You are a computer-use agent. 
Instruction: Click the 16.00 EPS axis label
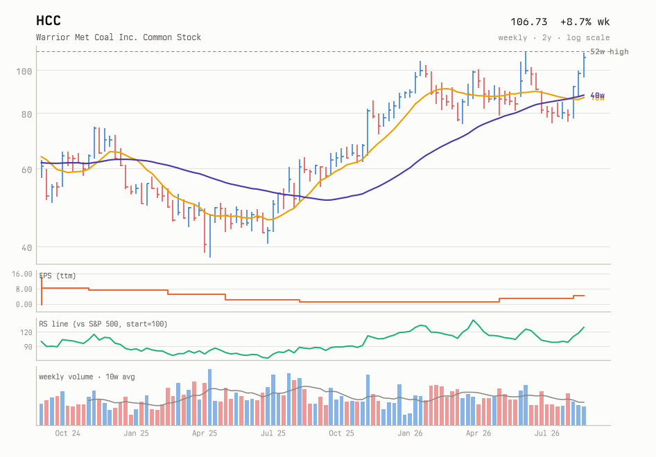[21, 274]
